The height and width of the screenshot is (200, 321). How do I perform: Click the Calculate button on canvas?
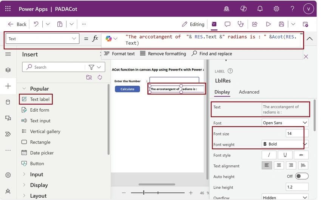tap(127, 89)
